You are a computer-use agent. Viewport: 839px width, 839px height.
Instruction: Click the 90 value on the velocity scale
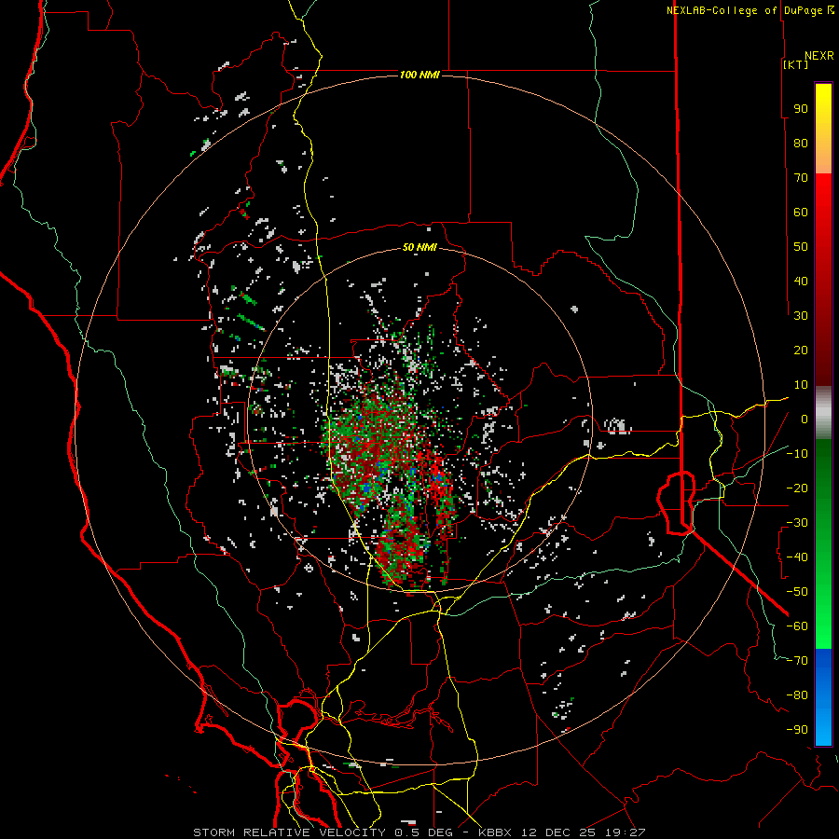point(801,109)
